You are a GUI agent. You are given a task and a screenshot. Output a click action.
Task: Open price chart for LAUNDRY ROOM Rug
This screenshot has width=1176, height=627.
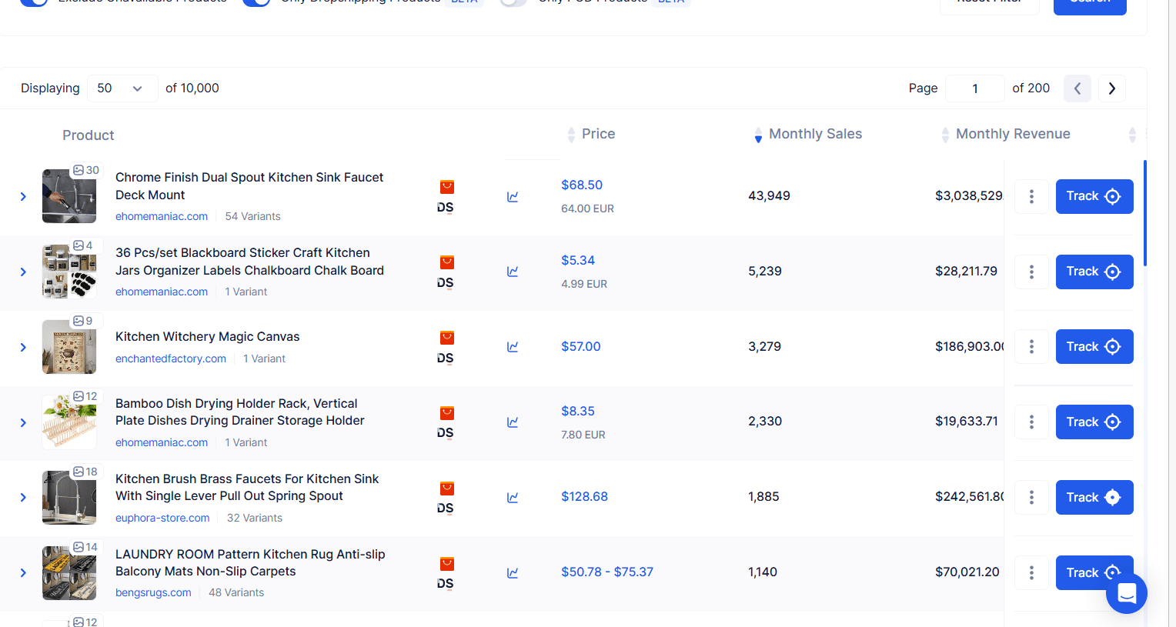(513, 573)
